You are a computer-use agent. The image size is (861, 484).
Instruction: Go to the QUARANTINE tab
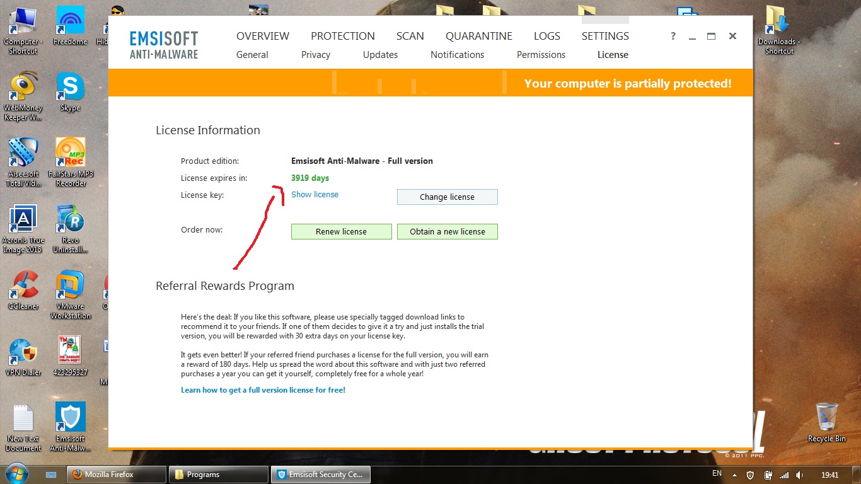tap(479, 36)
